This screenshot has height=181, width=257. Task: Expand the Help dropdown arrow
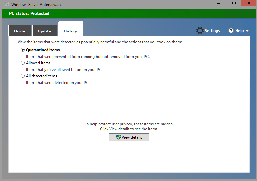[x=247, y=31]
